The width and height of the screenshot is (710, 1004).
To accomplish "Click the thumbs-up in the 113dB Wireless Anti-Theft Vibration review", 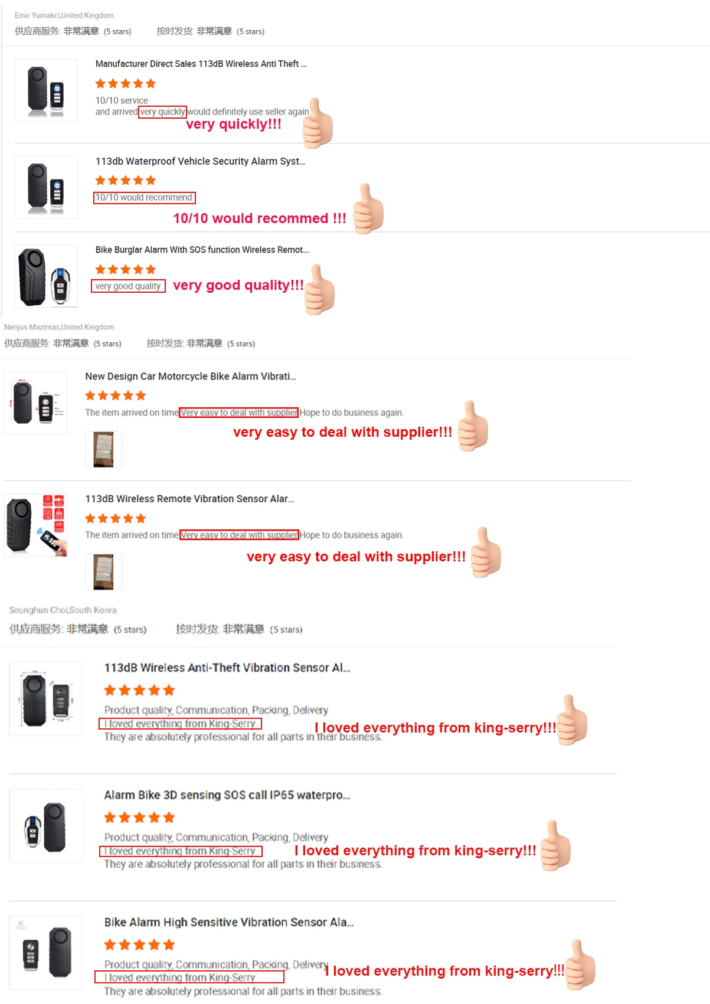I will point(572,720).
